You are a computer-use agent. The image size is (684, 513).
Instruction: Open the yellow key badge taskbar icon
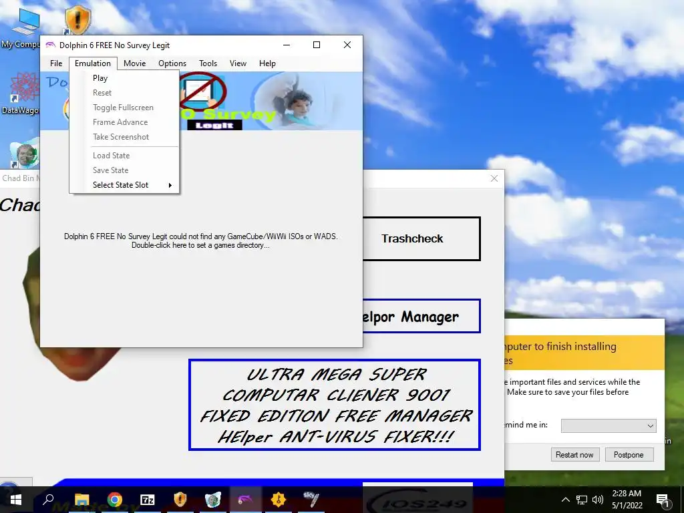click(279, 500)
